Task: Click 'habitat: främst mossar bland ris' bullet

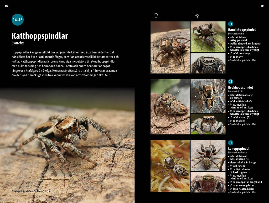Action: click(238, 157)
